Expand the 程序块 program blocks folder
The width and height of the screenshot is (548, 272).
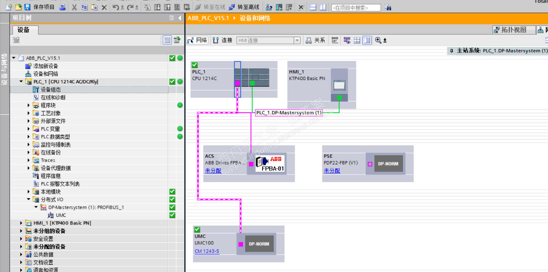[28, 105]
